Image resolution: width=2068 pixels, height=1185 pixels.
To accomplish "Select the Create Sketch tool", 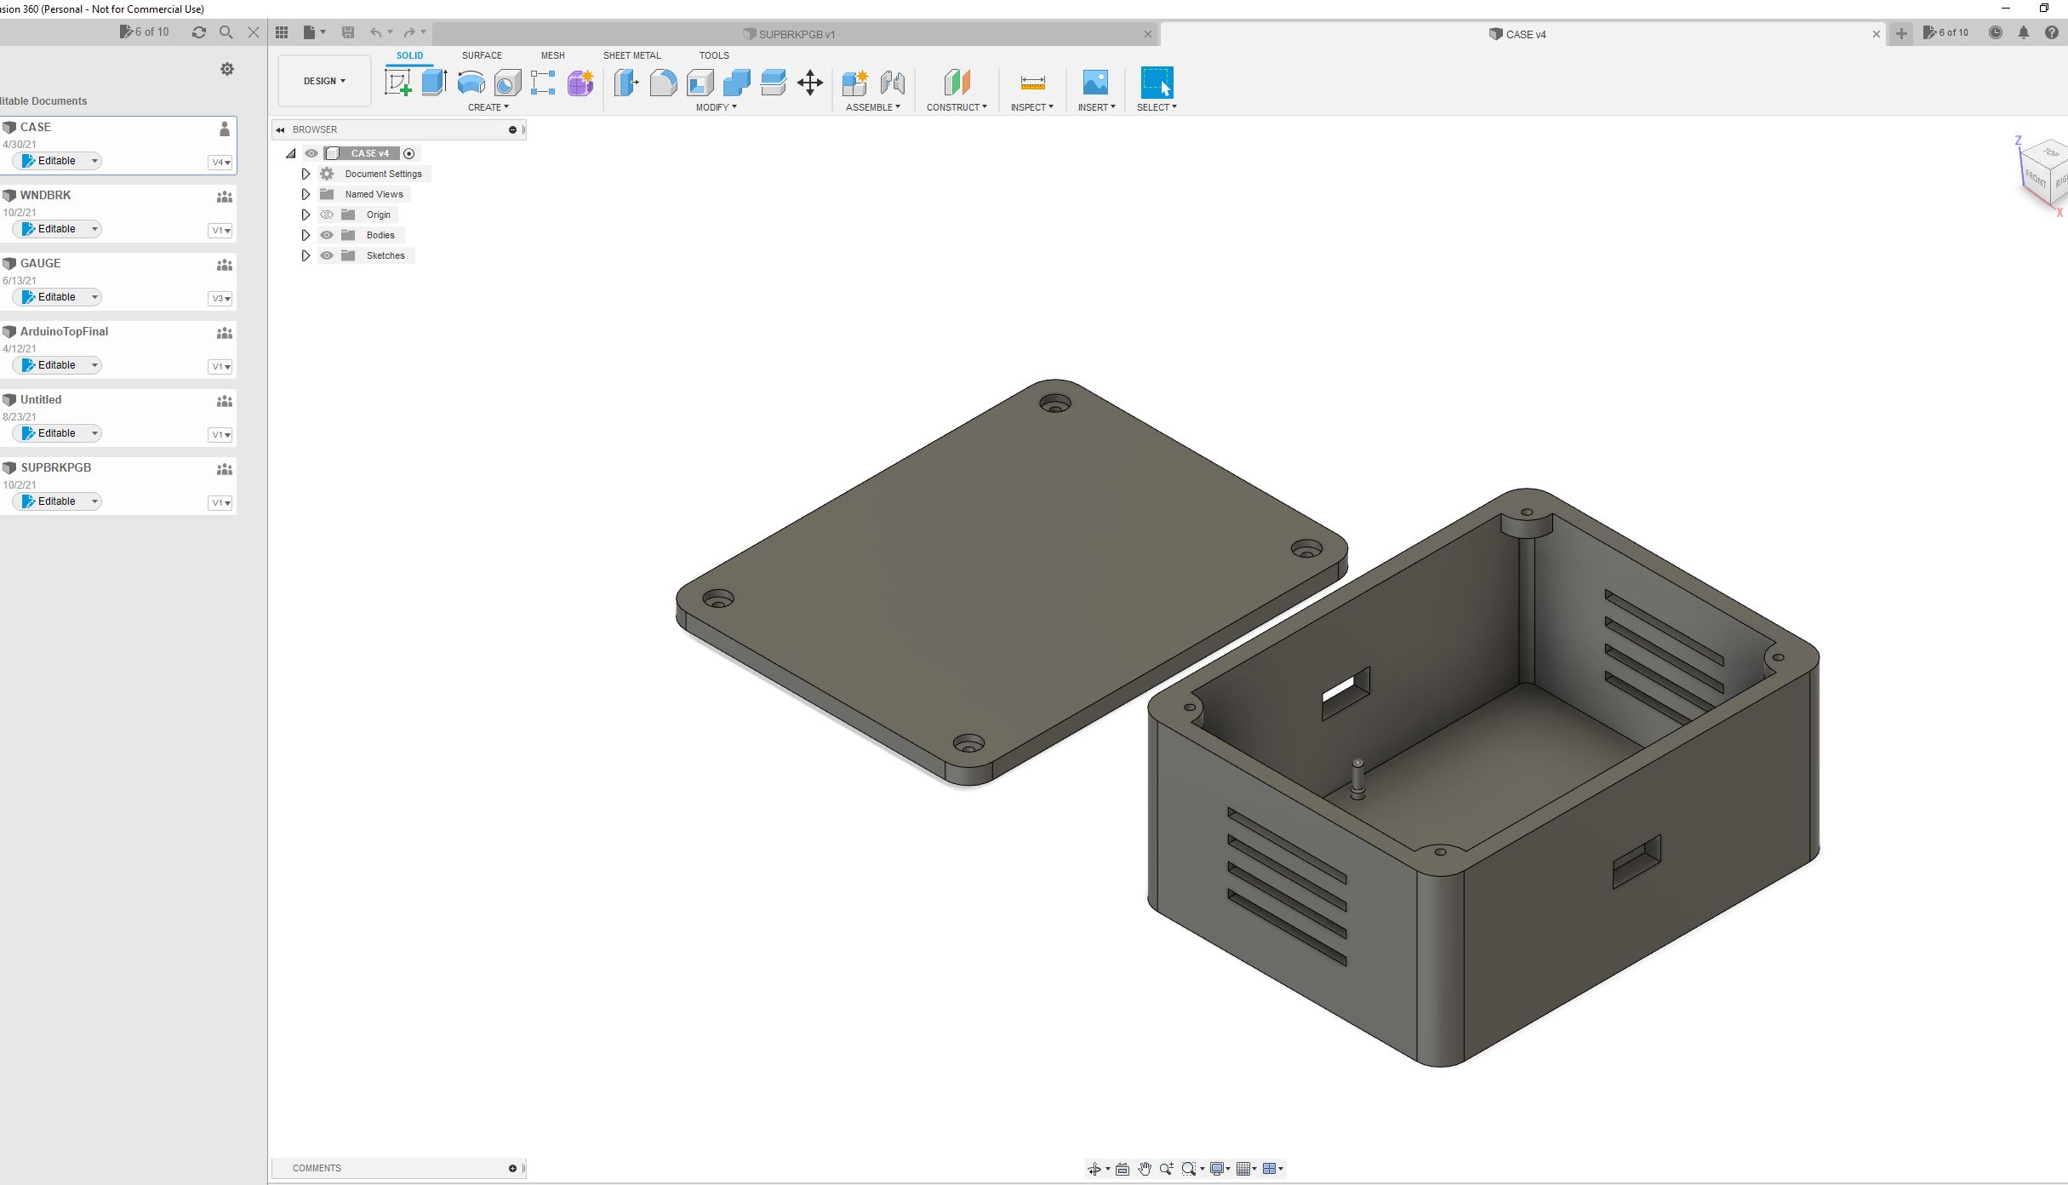I will point(397,83).
